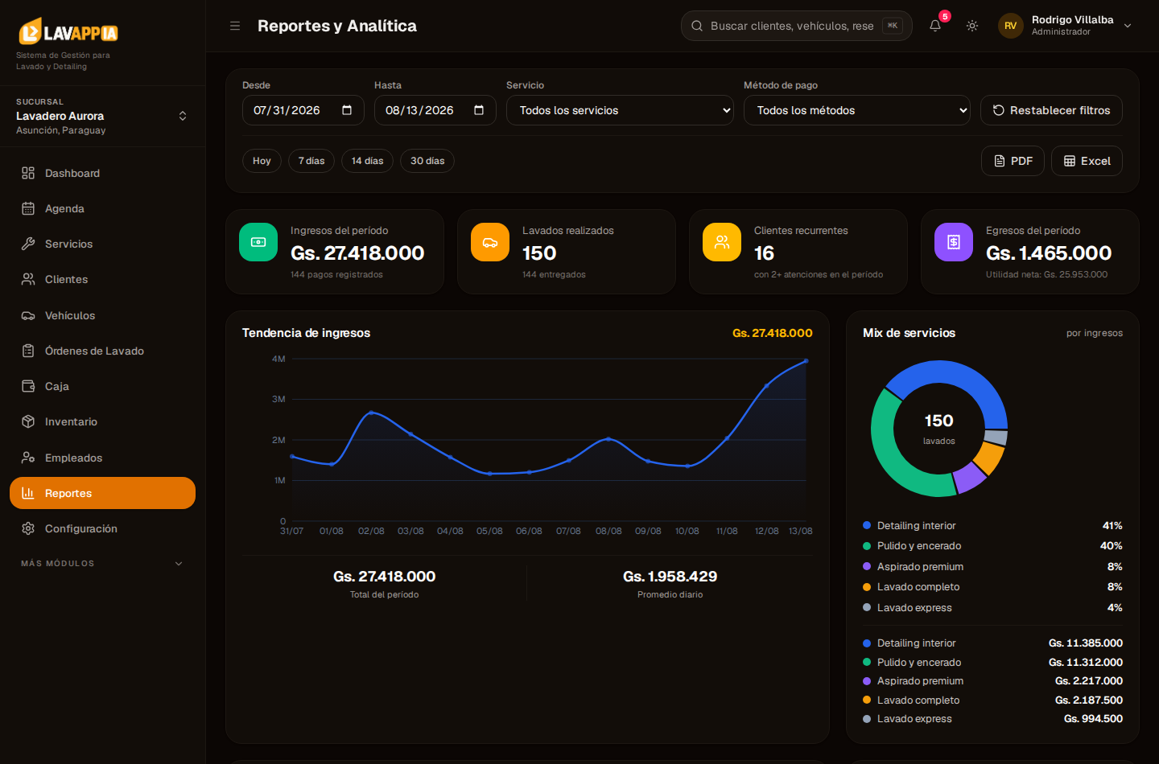This screenshot has height=764, width=1159.
Task: Click the 08/08 data point on chart
Action: tap(608, 439)
